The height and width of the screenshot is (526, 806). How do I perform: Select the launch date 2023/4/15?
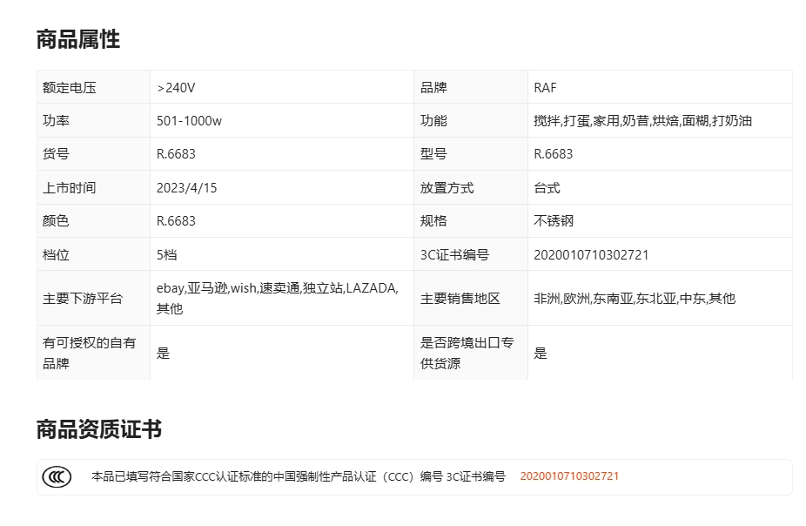(x=186, y=188)
